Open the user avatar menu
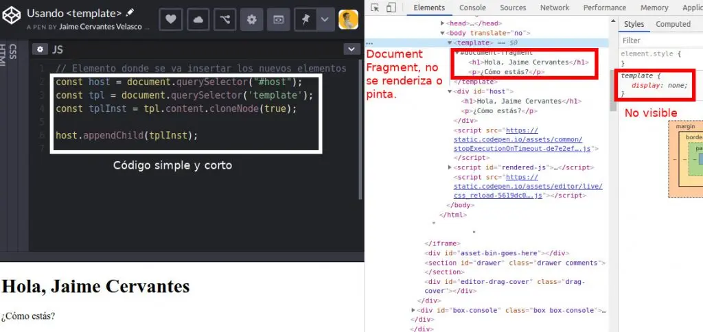 [x=348, y=20]
